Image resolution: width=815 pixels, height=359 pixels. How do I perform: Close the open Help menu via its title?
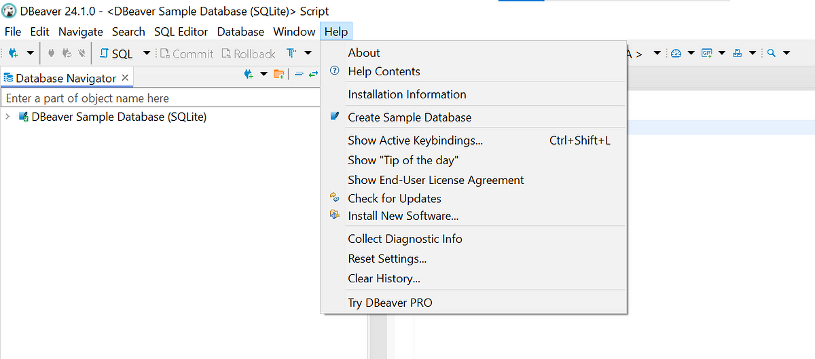coord(336,31)
